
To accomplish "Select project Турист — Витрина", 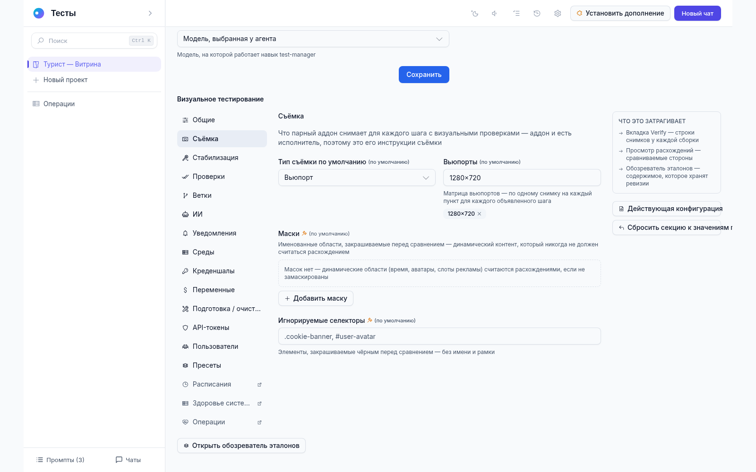I will 94,64.
